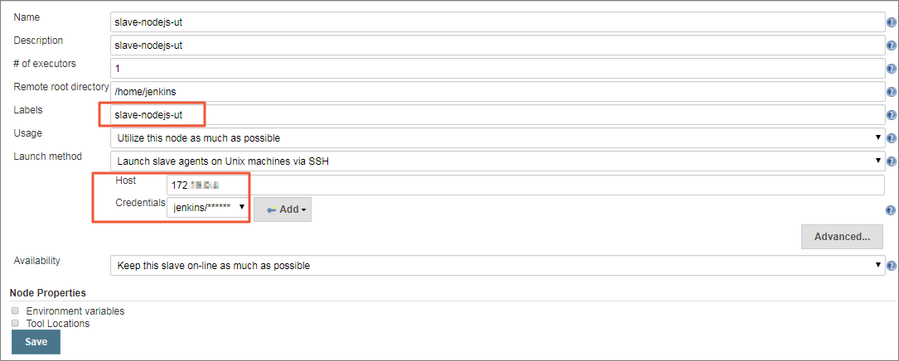Open the Credentials jenkins dropdown

[208, 209]
